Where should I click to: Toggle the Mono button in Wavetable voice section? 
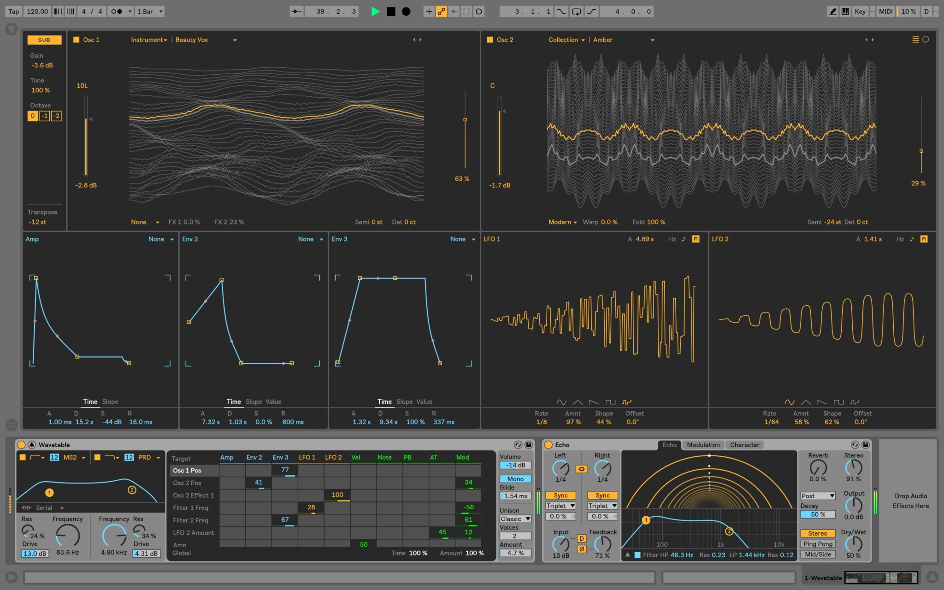coord(514,478)
